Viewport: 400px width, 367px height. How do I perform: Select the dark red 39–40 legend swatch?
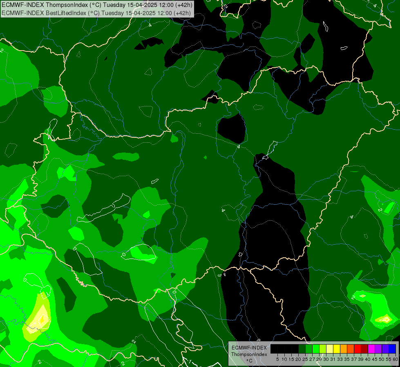coord(364,349)
